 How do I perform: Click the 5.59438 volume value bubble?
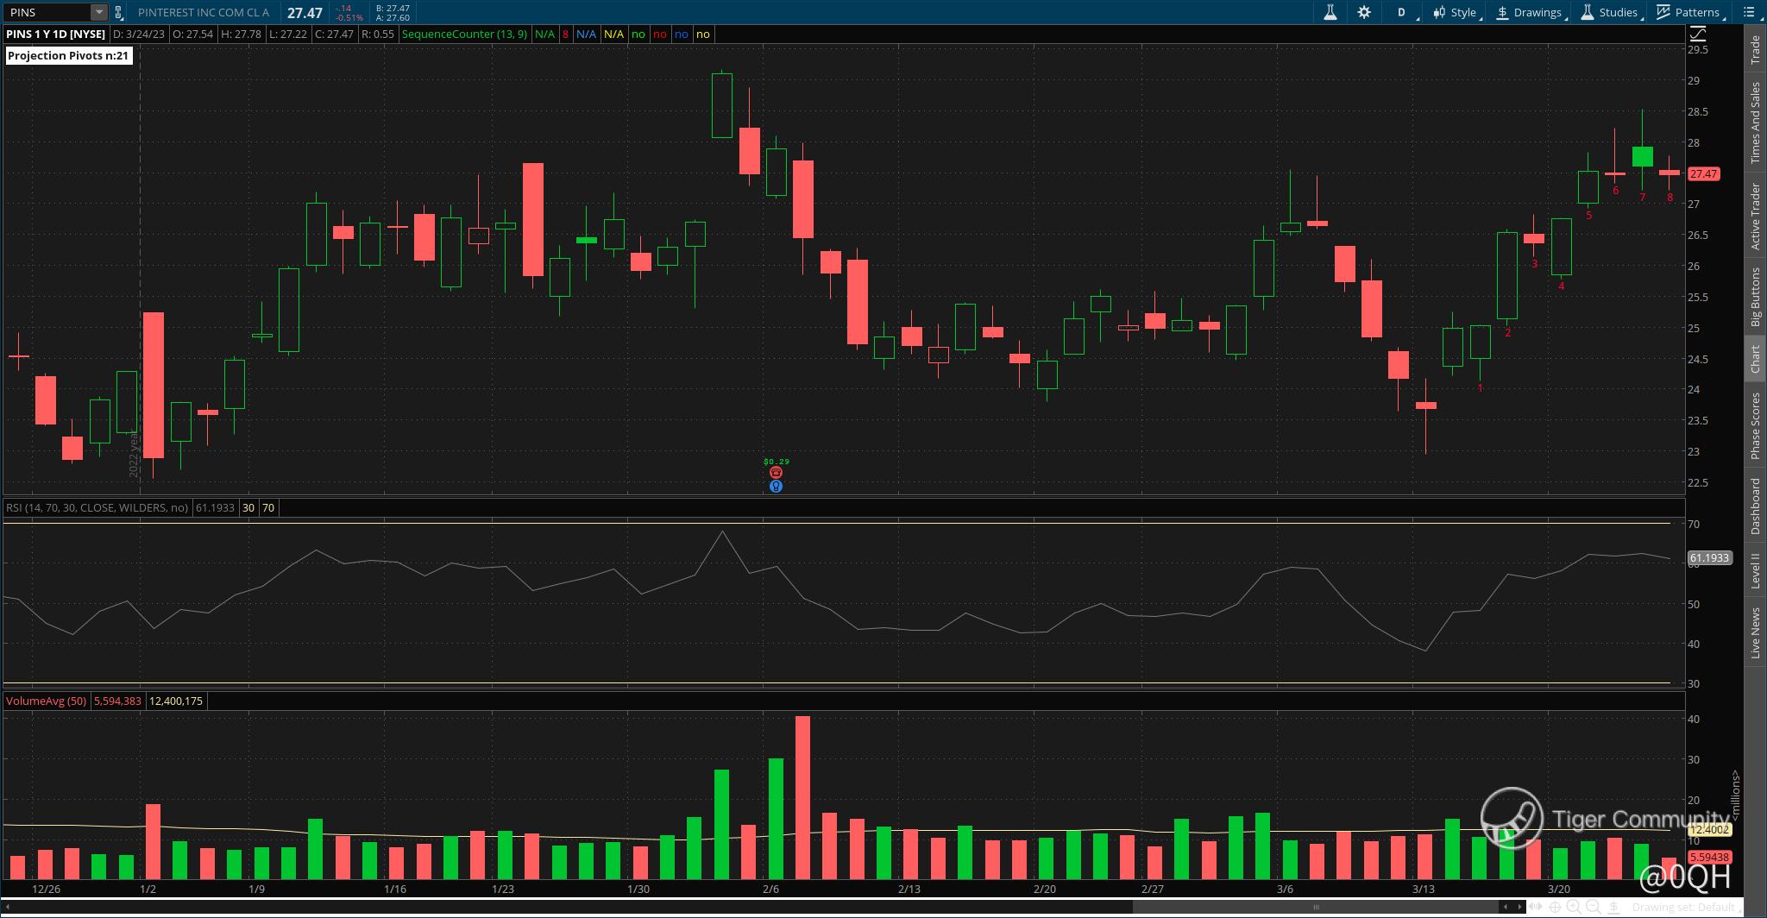[x=1709, y=857]
